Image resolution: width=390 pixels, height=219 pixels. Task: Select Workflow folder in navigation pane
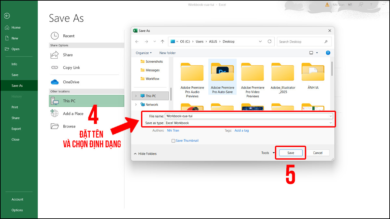[150, 79]
